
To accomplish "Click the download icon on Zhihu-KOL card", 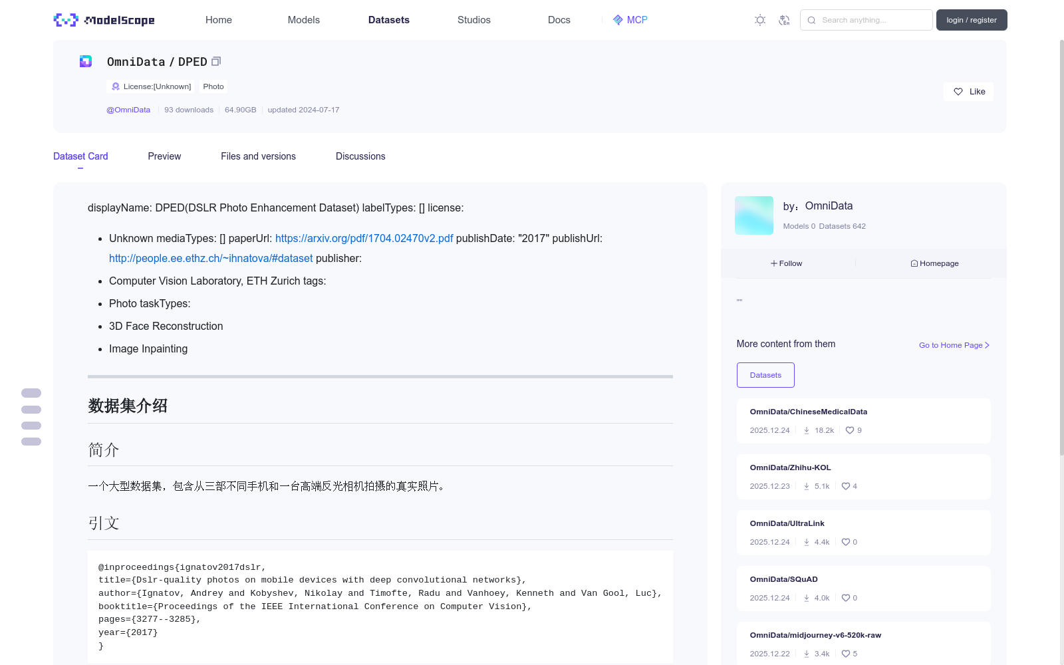I will point(807,486).
